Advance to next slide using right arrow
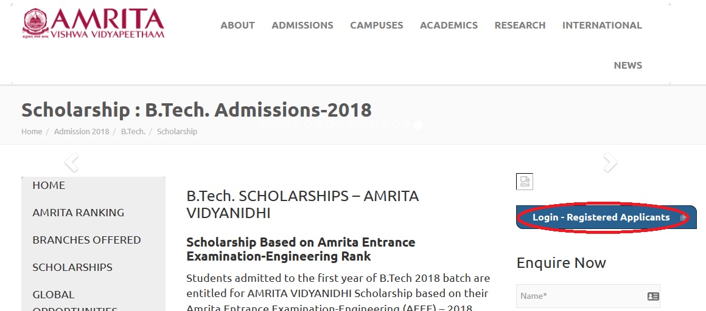This screenshot has width=706, height=311. pos(610,163)
